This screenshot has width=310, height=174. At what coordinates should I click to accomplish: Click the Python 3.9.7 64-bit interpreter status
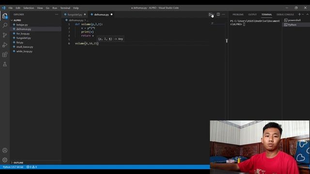click(x=13, y=167)
